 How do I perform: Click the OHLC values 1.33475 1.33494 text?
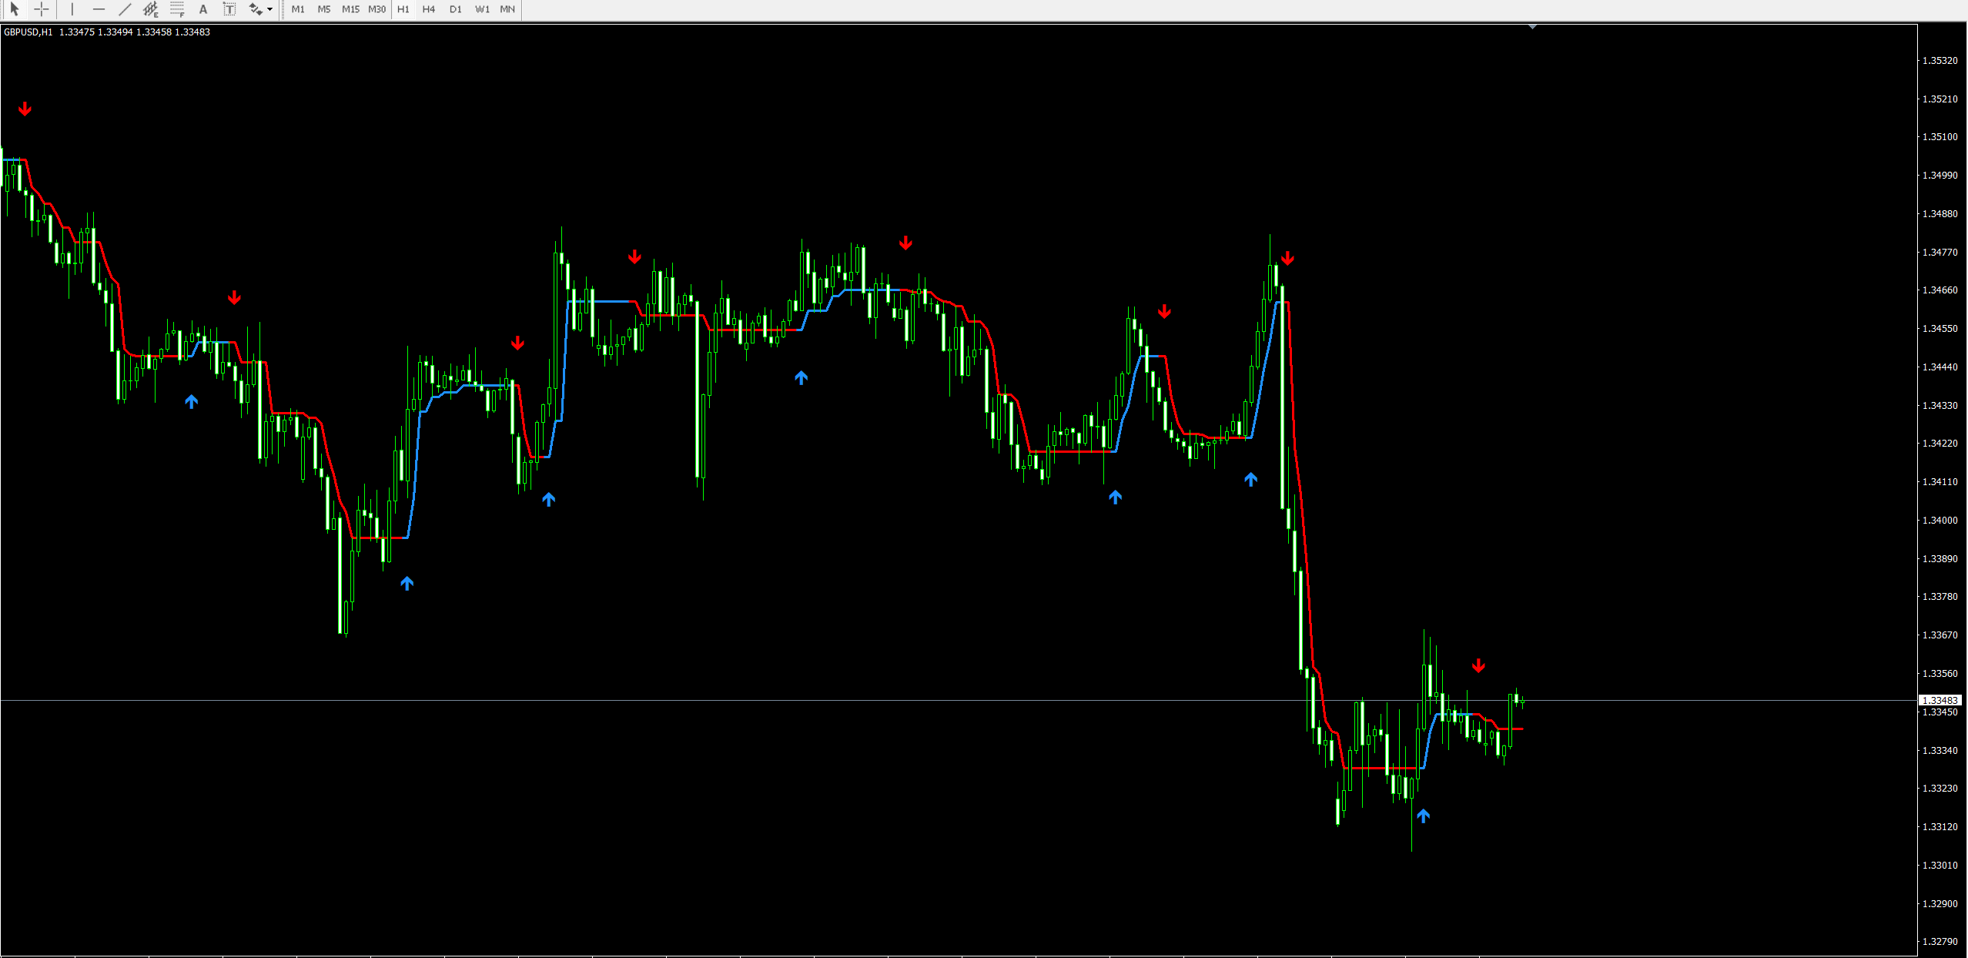(x=96, y=32)
